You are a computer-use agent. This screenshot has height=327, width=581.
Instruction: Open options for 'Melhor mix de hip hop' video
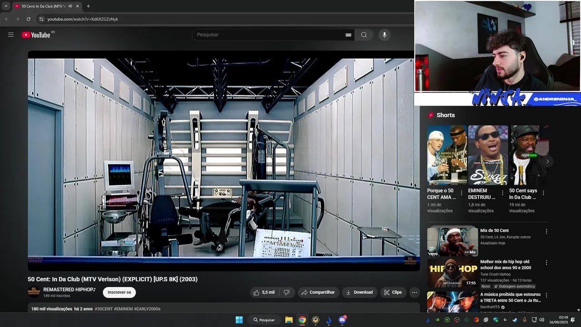tap(547, 263)
